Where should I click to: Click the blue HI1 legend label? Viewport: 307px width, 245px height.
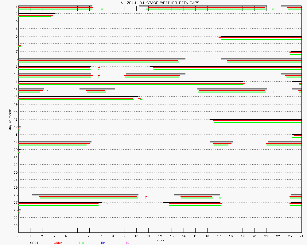(x=103, y=243)
